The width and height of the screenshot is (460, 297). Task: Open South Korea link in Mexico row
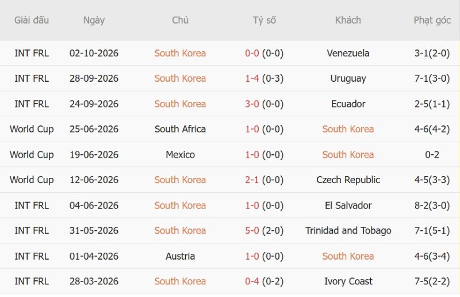pyautogui.click(x=348, y=154)
